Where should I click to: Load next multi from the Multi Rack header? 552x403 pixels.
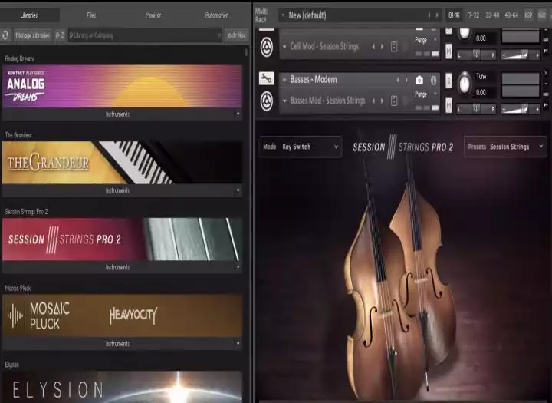pyautogui.click(x=437, y=15)
